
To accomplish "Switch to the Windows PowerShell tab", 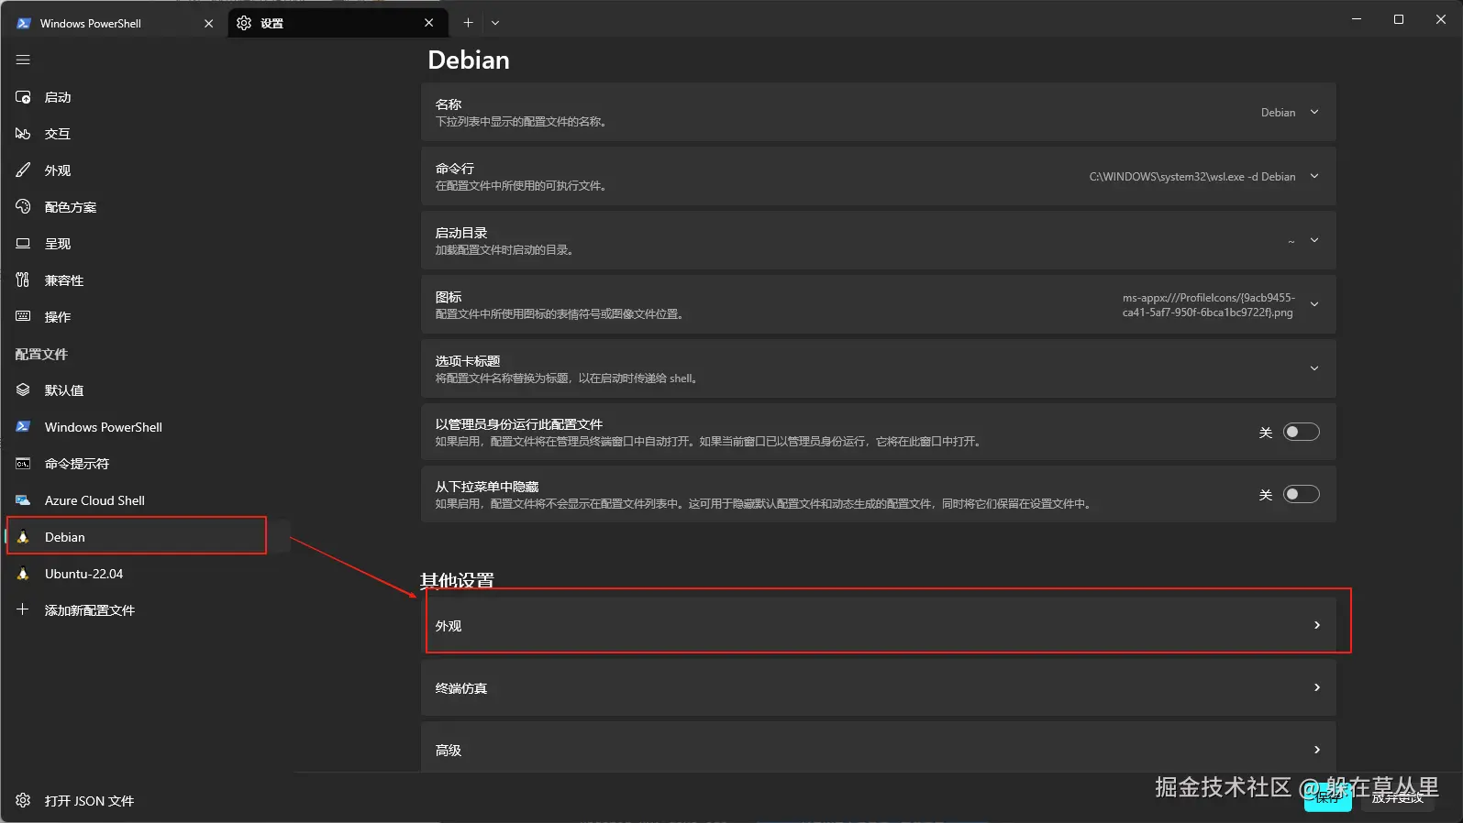I will [114, 23].
